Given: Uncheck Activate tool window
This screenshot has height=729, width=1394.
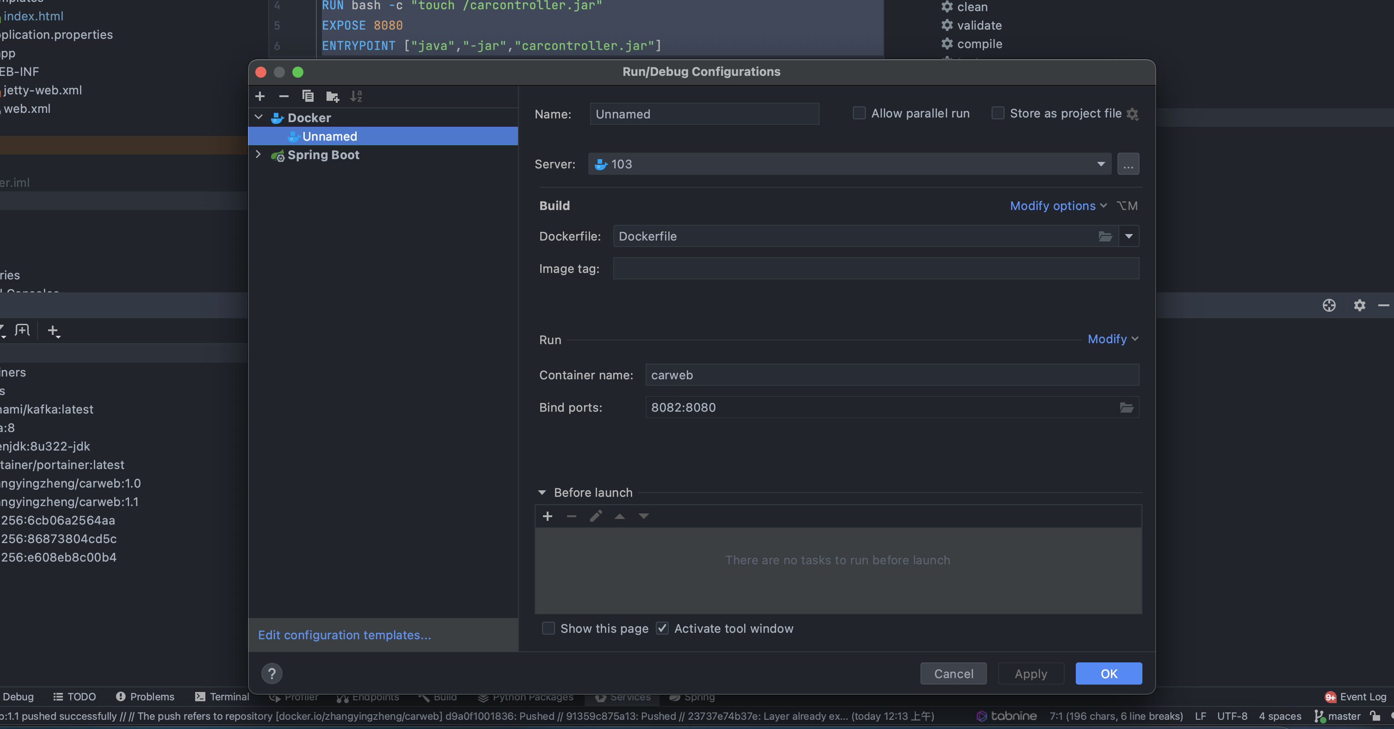Looking at the screenshot, I should coord(662,628).
